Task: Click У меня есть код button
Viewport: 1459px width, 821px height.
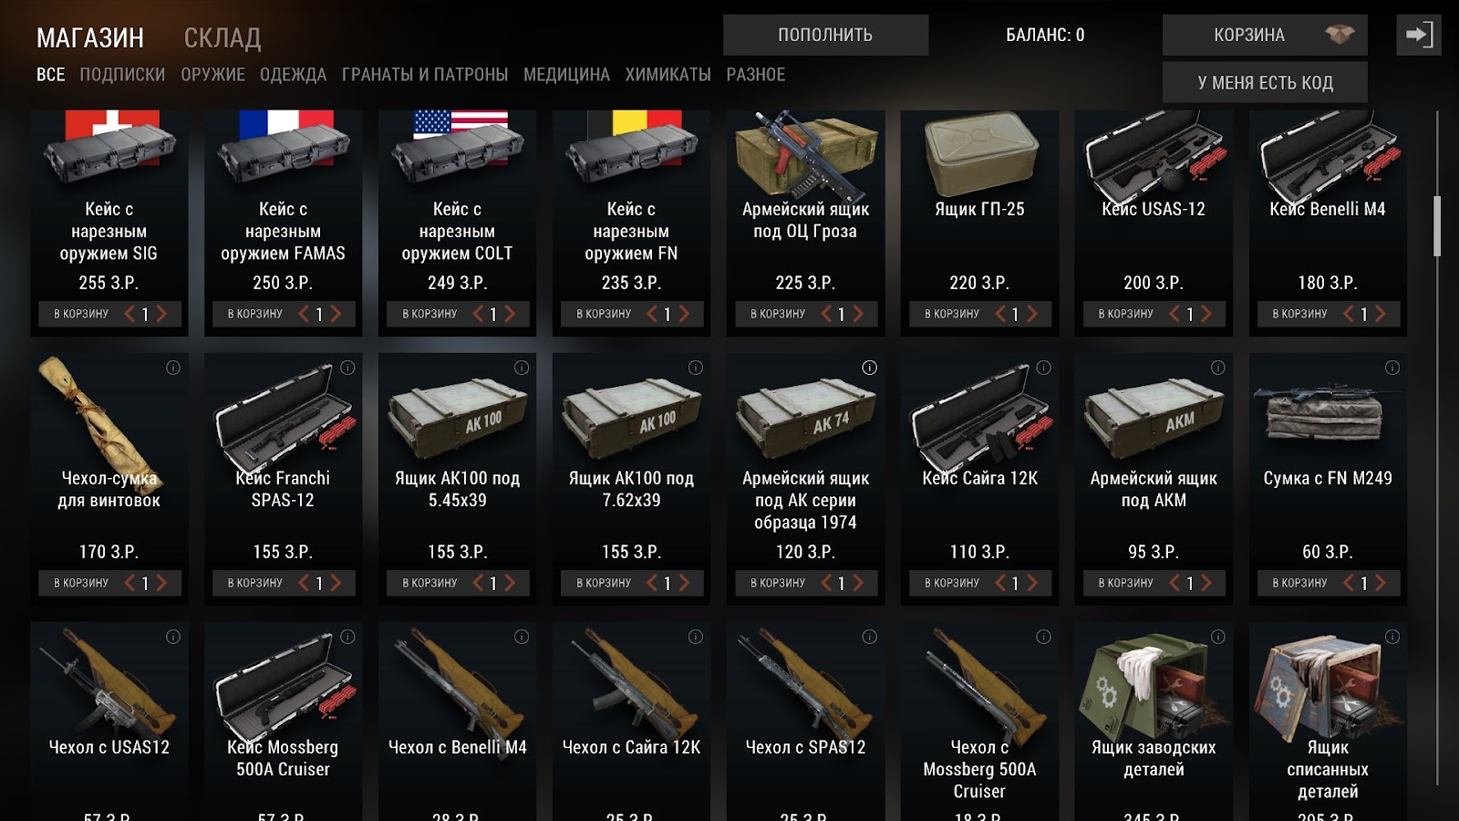Action: coord(1265,83)
